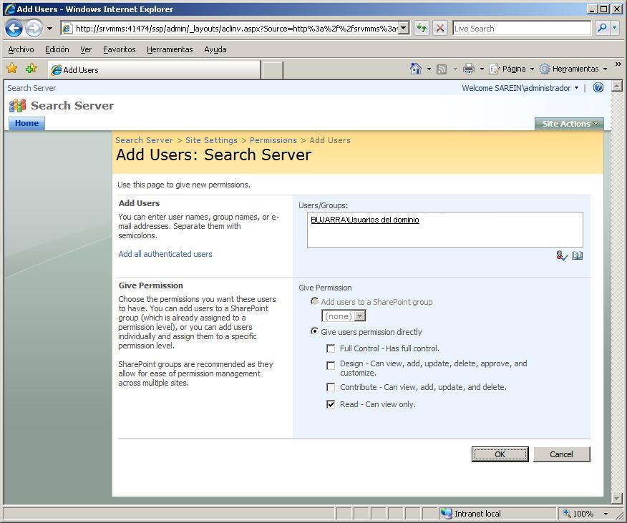
Task: Select Give users permission directly radio
Action: 315,331
